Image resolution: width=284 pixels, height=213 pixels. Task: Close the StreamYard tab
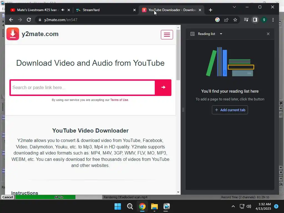(x=135, y=10)
